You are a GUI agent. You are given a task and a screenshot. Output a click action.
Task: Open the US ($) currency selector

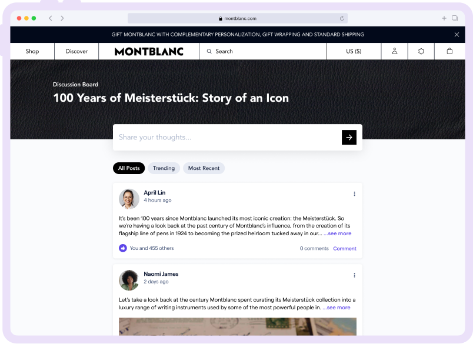coord(354,51)
